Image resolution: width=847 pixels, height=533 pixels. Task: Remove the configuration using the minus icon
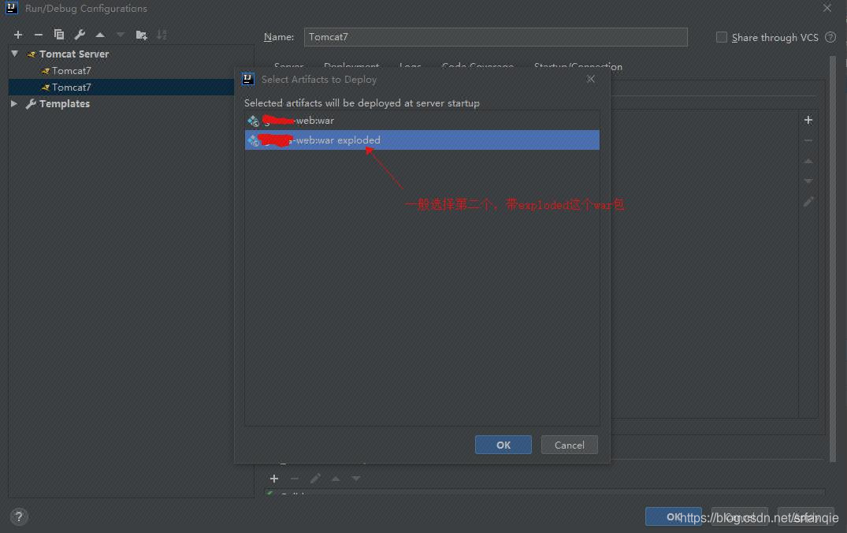click(39, 35)
